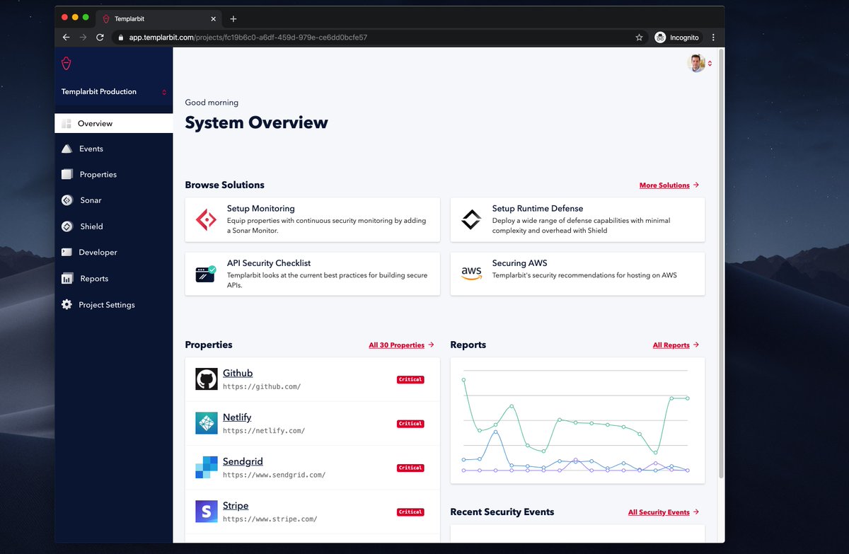The height and width of the screenshot is (554, 849).
Task: Open the Templarbit Production project switcher
Action: tap(114, 92)
